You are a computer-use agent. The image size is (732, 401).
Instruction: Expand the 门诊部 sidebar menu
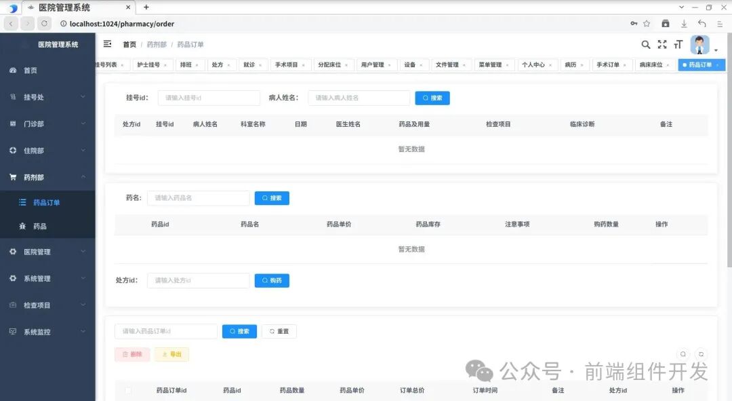point(48,123)
